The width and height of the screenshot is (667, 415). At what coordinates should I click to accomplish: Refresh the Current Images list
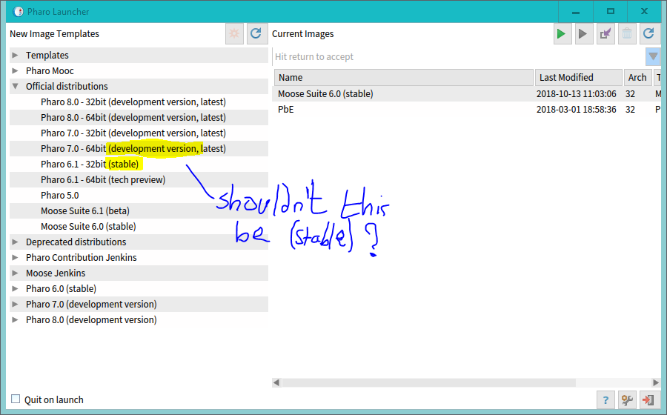point(648,33)
